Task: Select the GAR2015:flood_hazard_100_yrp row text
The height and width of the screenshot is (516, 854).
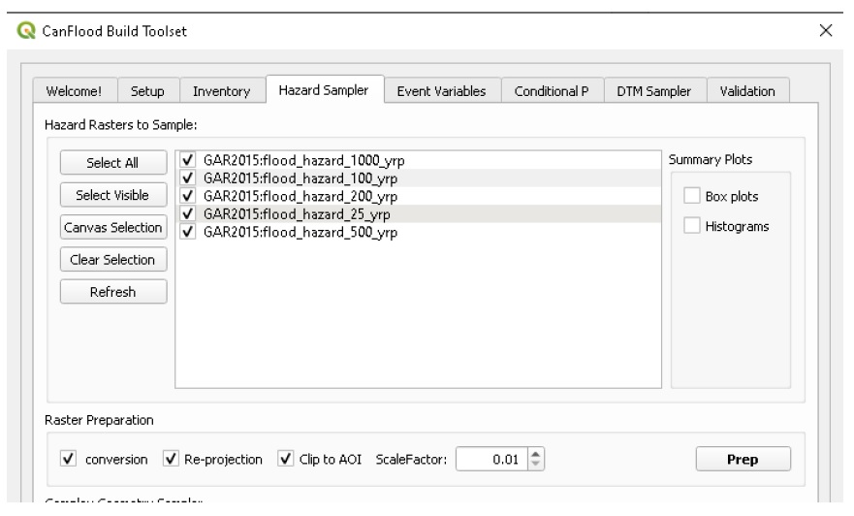Action: coord(300,178)
